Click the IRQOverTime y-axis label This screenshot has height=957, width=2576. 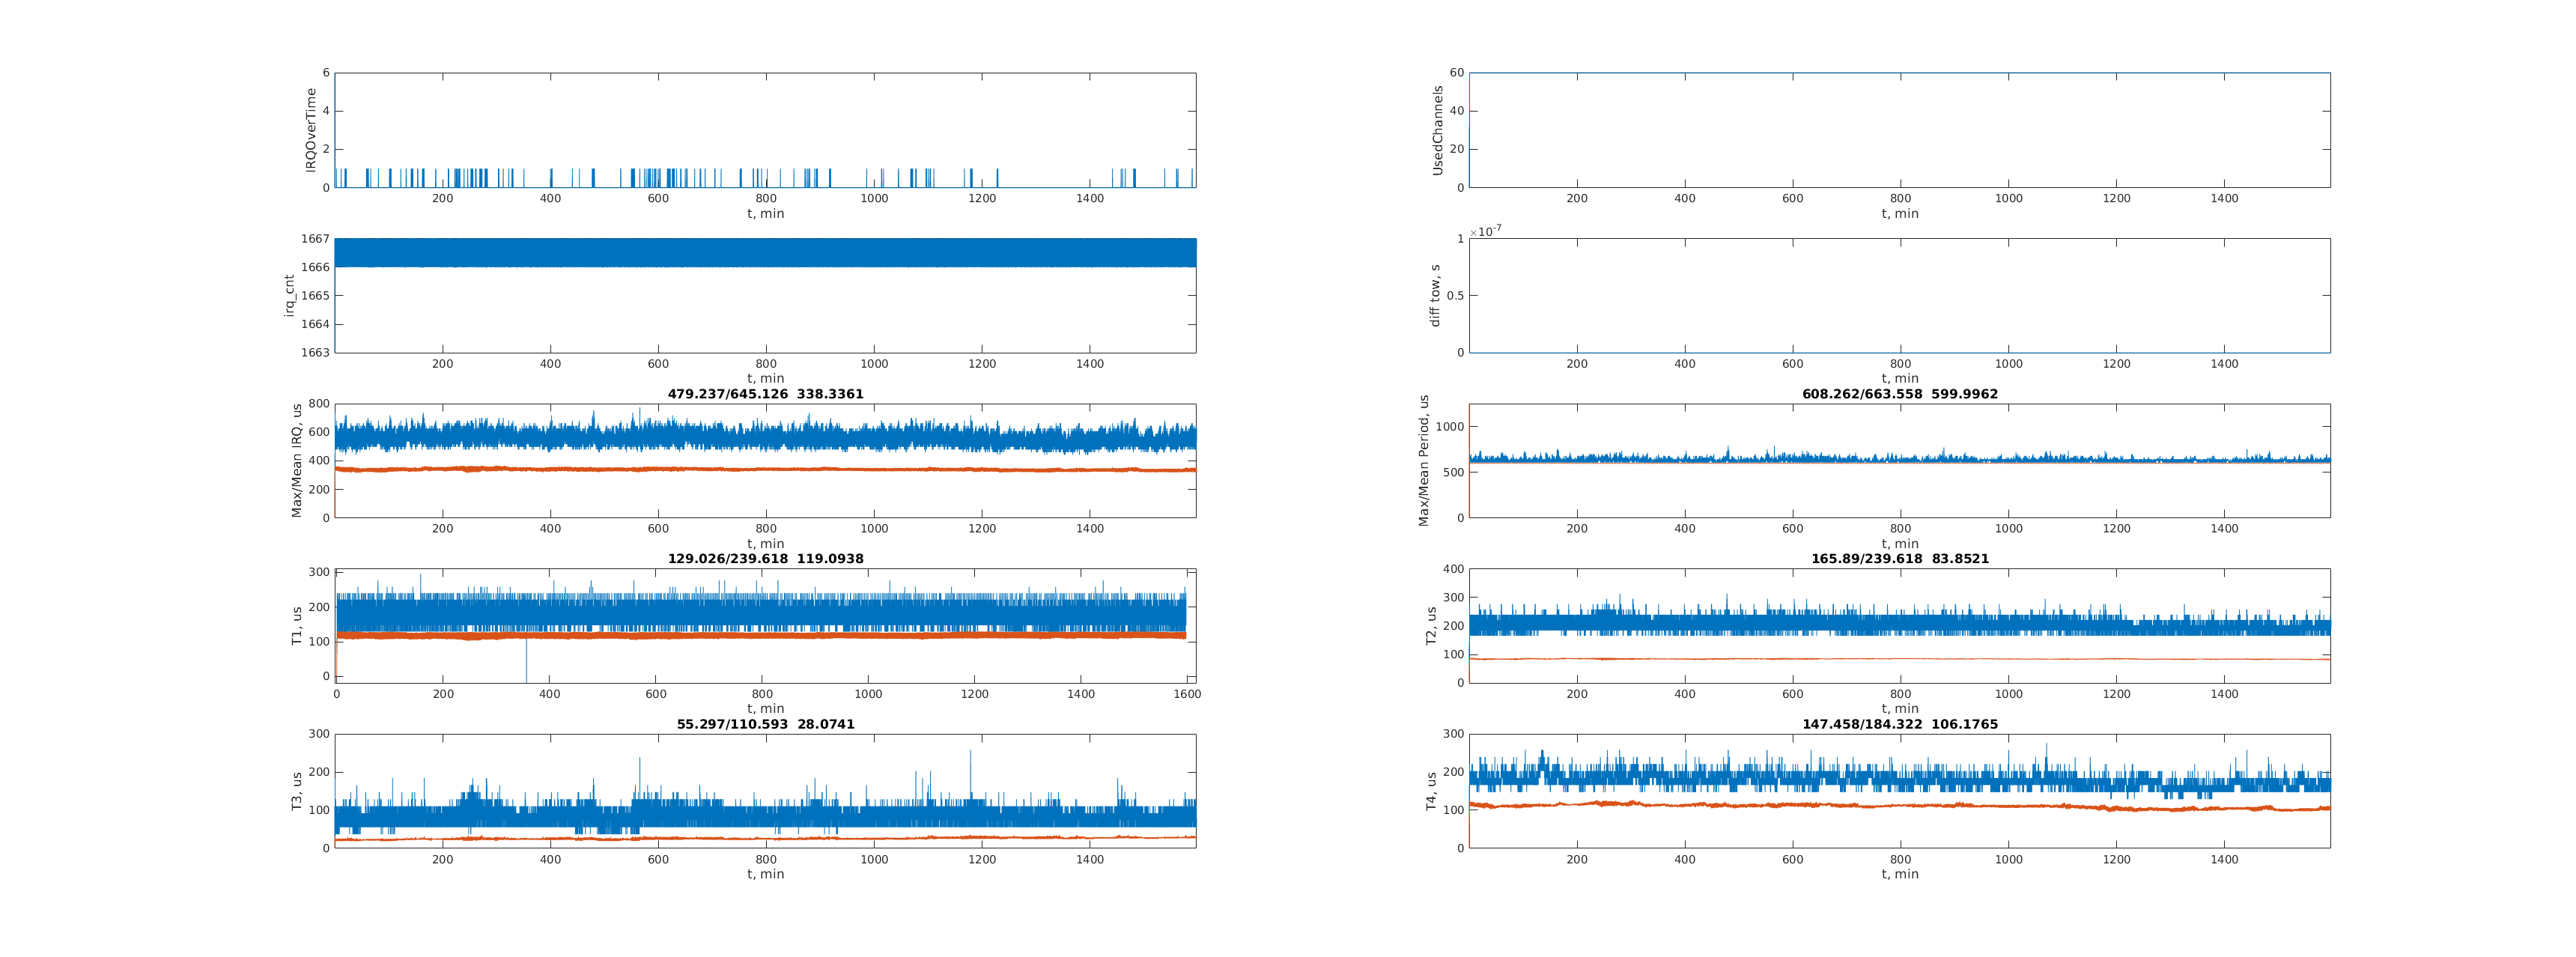311,130
